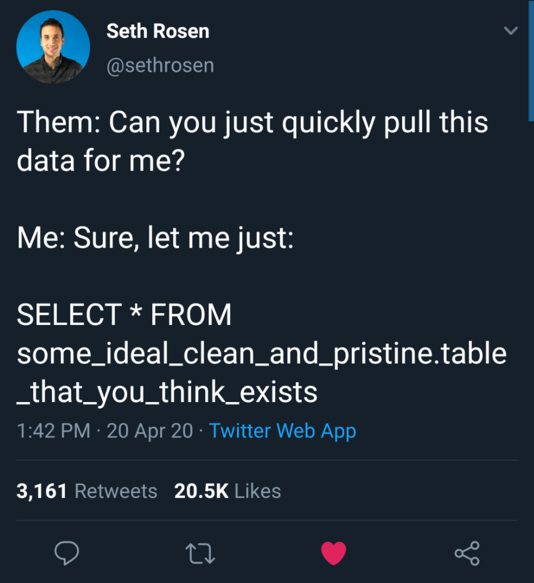Image resolution: width=534 pixels, height=583 pixels.
Task: Unlike the tweet with the red heart
Action: pos(333,553)
